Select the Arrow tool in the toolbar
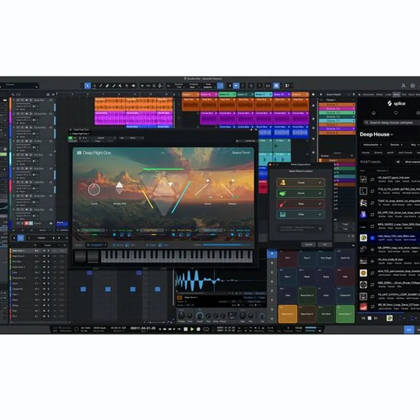 87,86
